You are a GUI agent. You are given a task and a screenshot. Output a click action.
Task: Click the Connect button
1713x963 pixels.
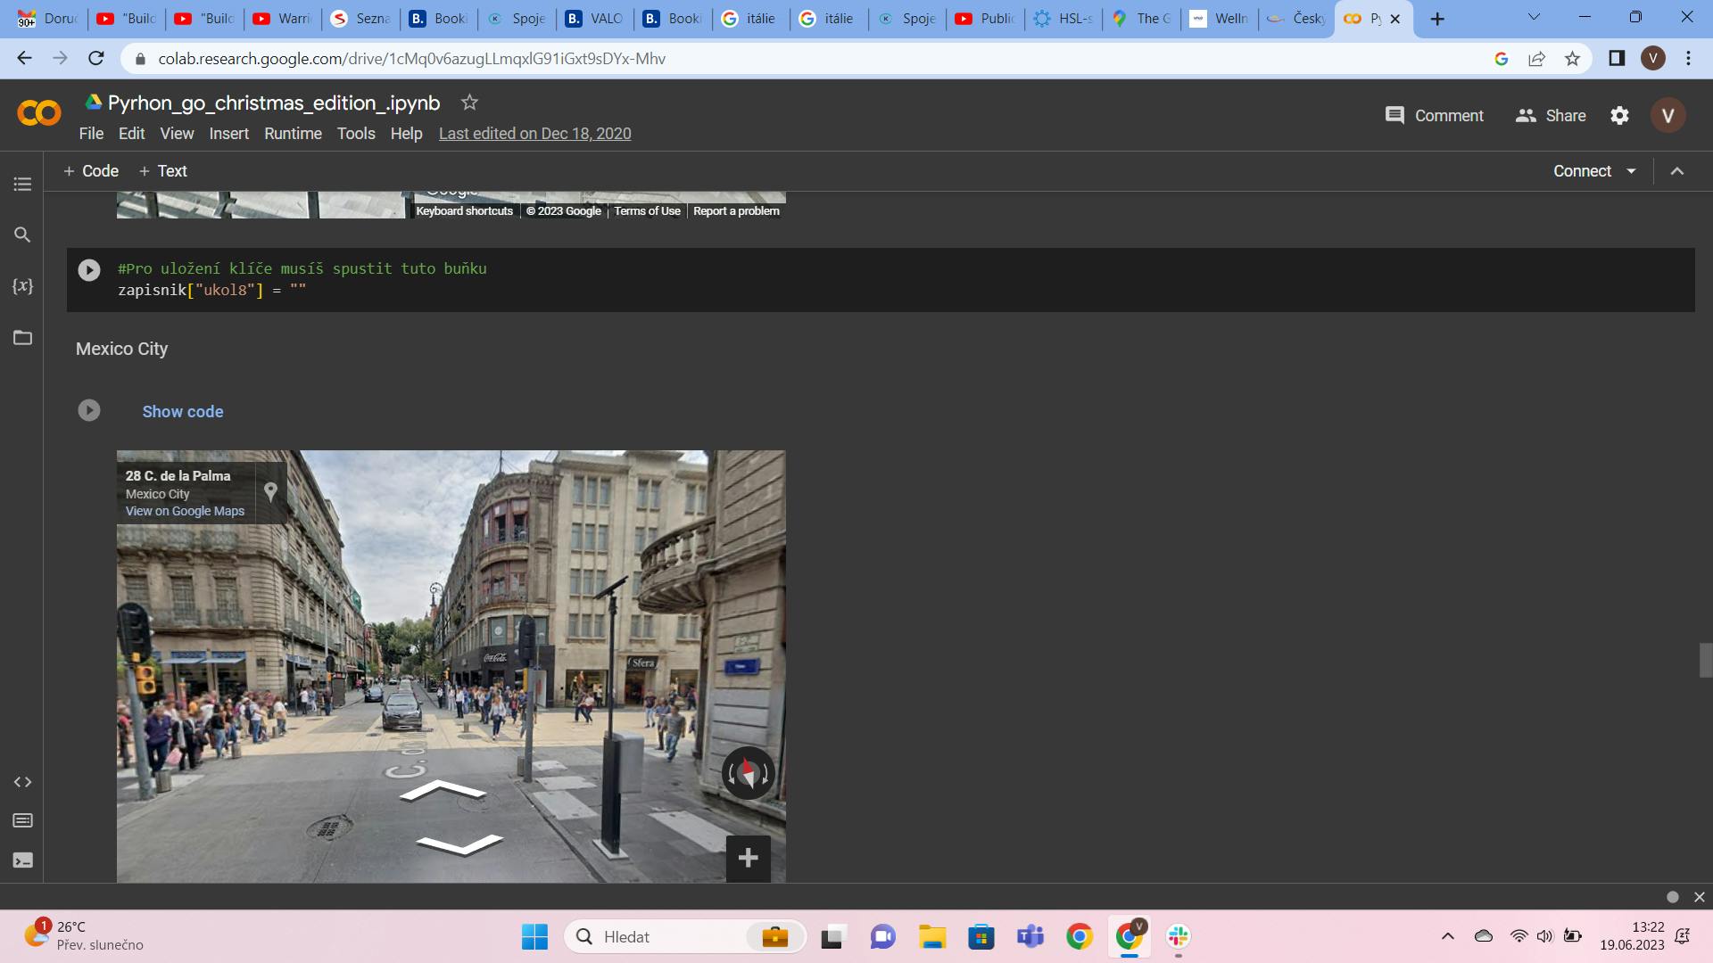[x=1582, y=171]
